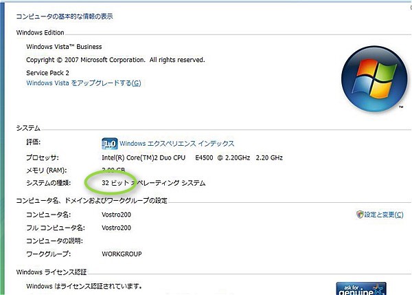Click the コンピュータ名、ドメインおよびワークグループの設定 heading
The image size is (412, 295).
[x=92, y=201]
